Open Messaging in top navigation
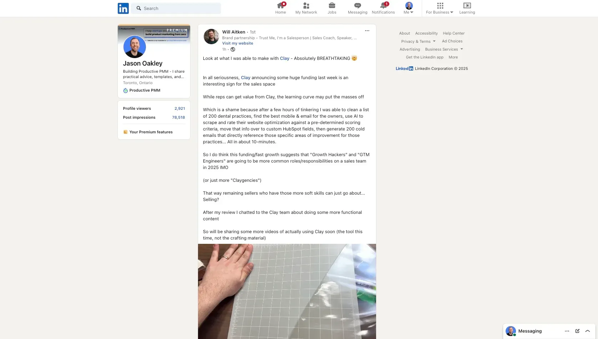The height and width of the screenshot is (339, 598). [358, 8]
